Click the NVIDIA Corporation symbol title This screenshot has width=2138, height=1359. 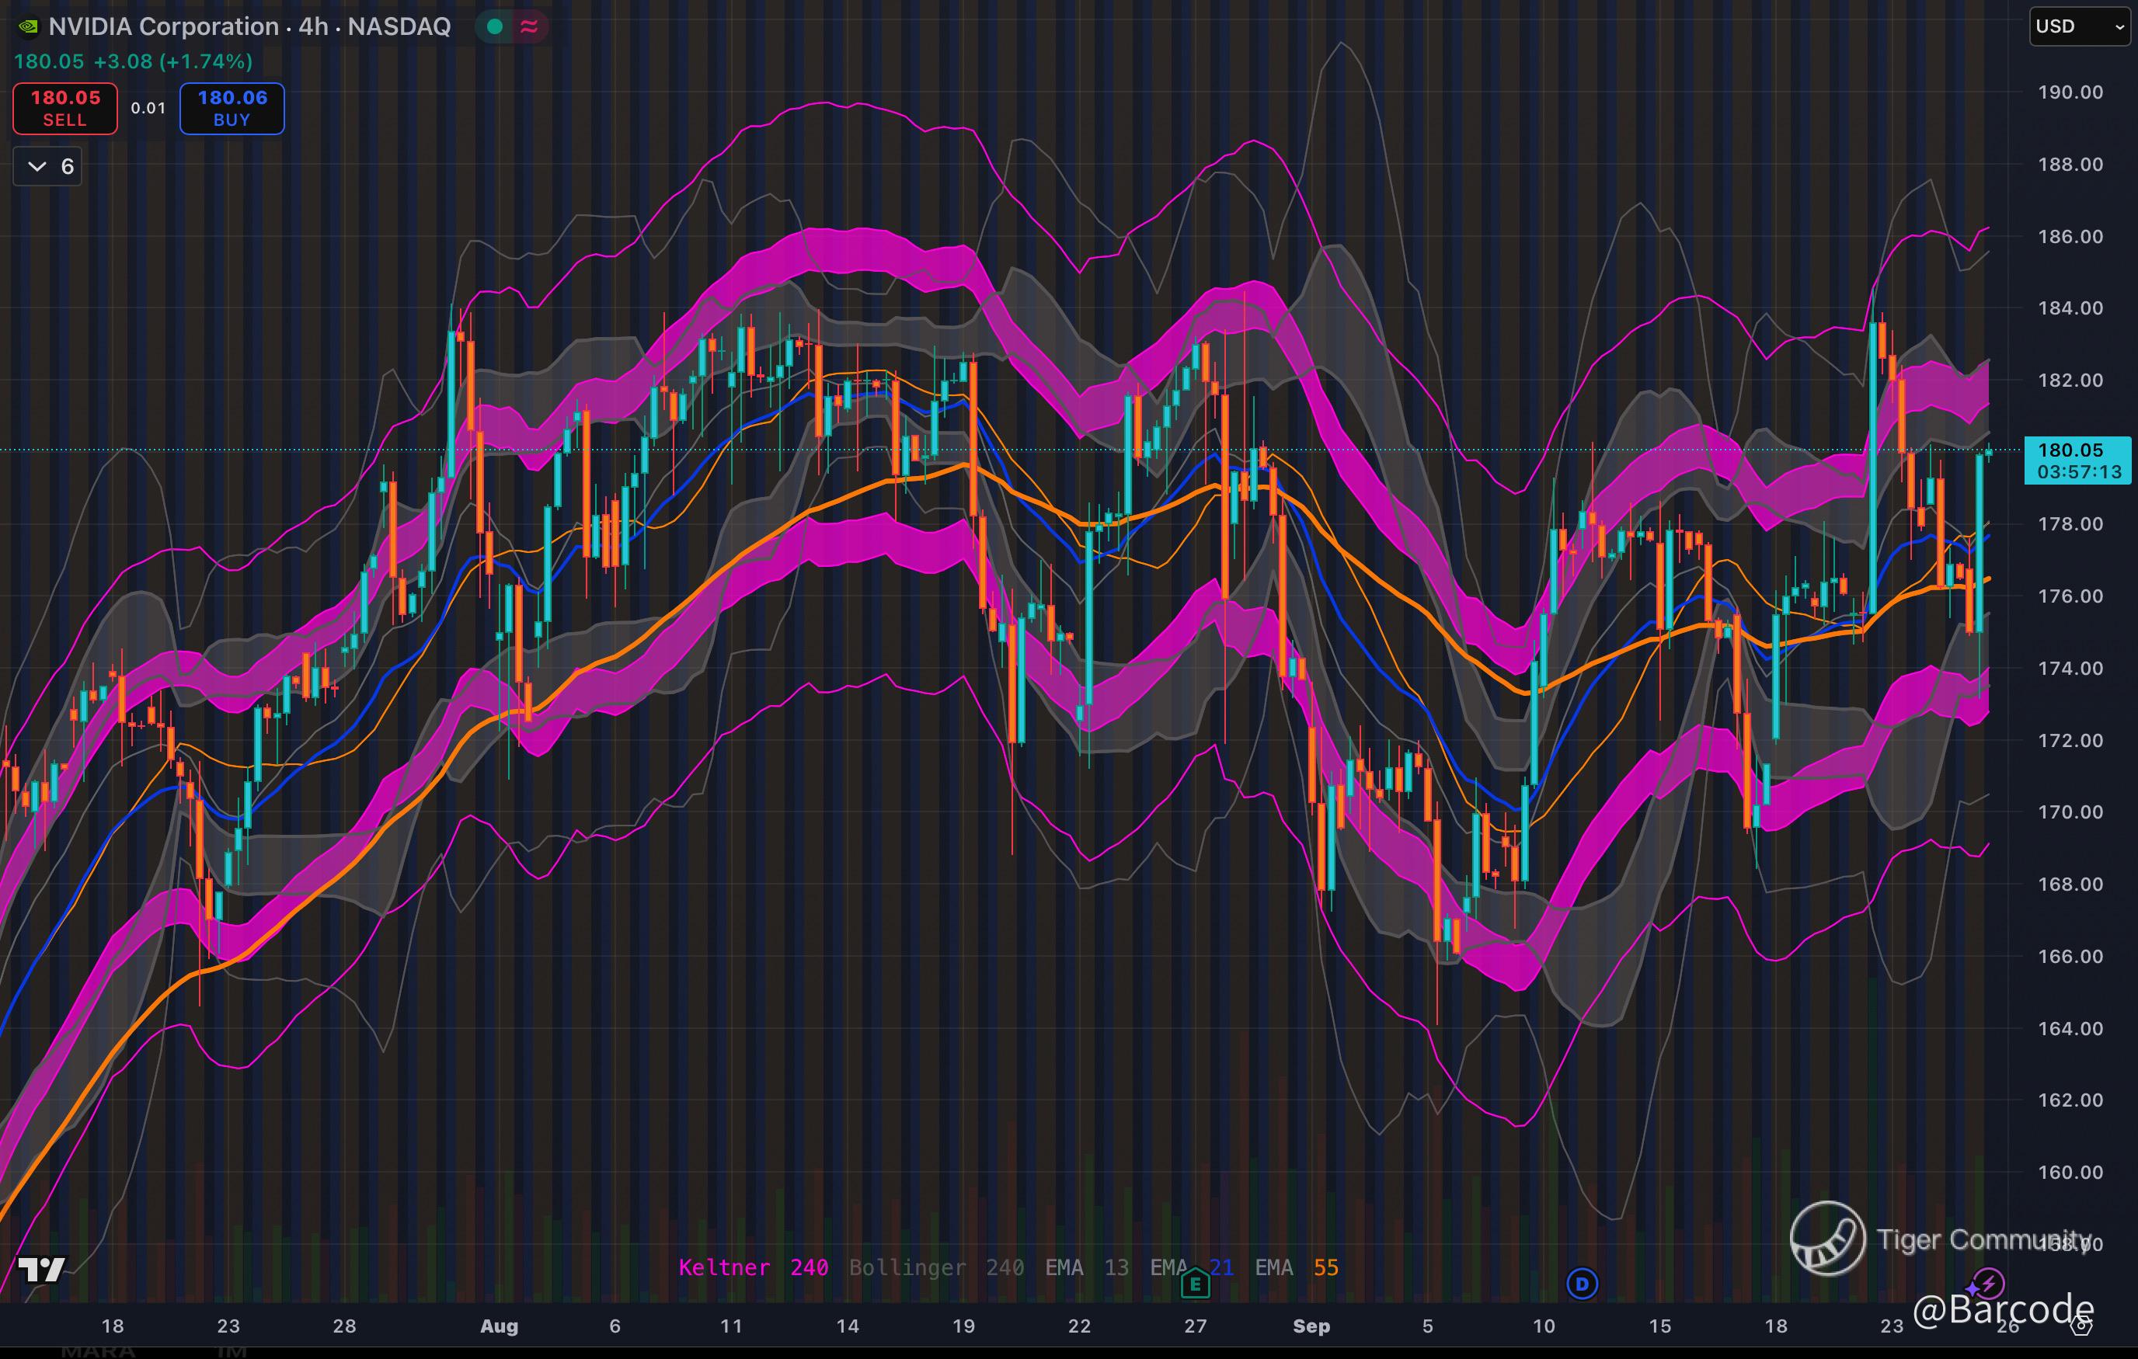[162, 26]
